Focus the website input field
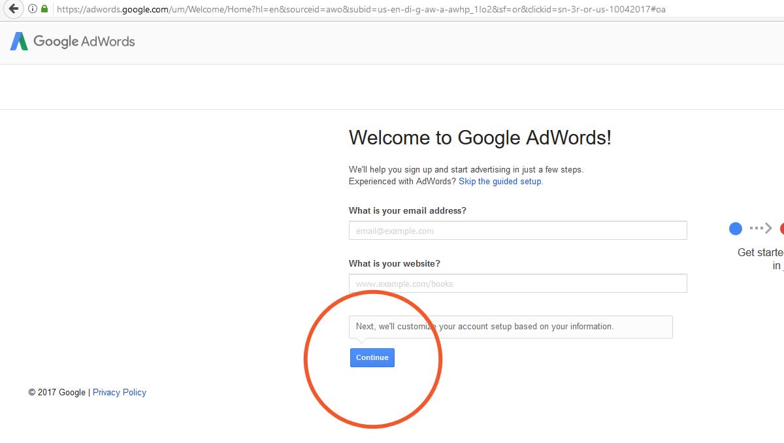Viewport: 784px width, 443px height. 517,284
